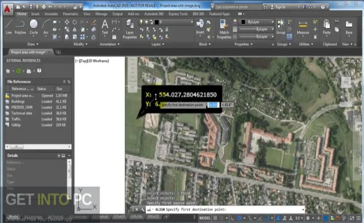Click the ALIGN command line input
Image resolution: width=364 pixels, height=223 pixels.
[225, 210]
